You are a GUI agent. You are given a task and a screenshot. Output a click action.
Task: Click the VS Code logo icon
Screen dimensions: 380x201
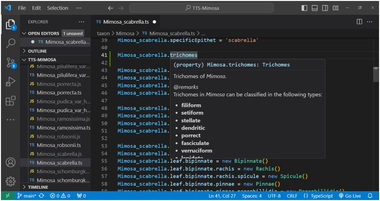(x=8, y=8)
